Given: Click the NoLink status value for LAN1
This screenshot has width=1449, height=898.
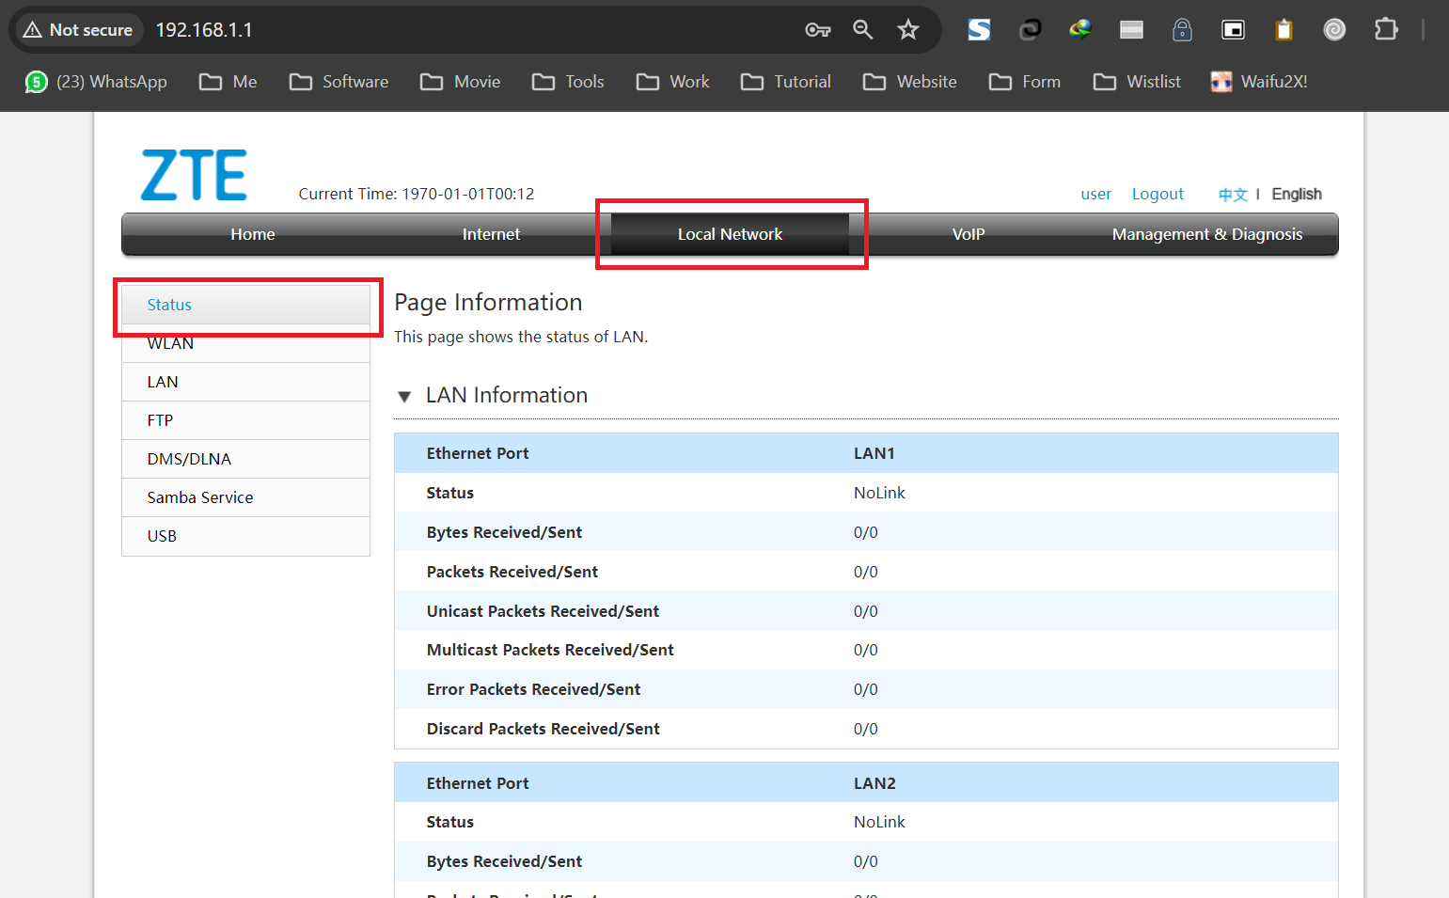Looking at the screenshot, I should tap(879, 493).
